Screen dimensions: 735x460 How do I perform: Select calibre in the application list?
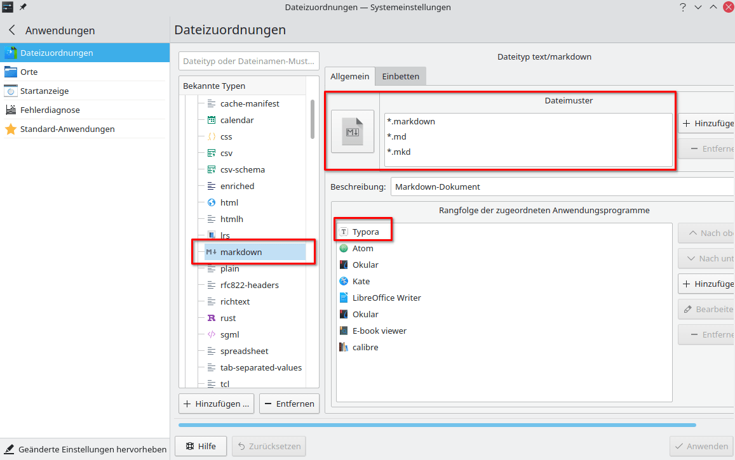(x=365, y=347)
